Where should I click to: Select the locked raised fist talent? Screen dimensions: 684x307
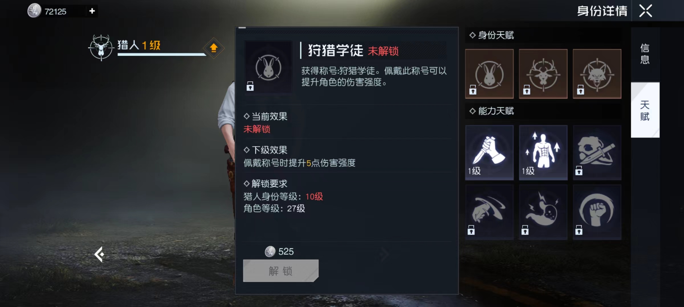[597, 212]
